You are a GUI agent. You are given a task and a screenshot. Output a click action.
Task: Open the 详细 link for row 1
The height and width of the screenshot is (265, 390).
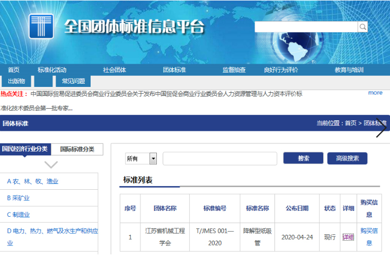coord(348,237)
